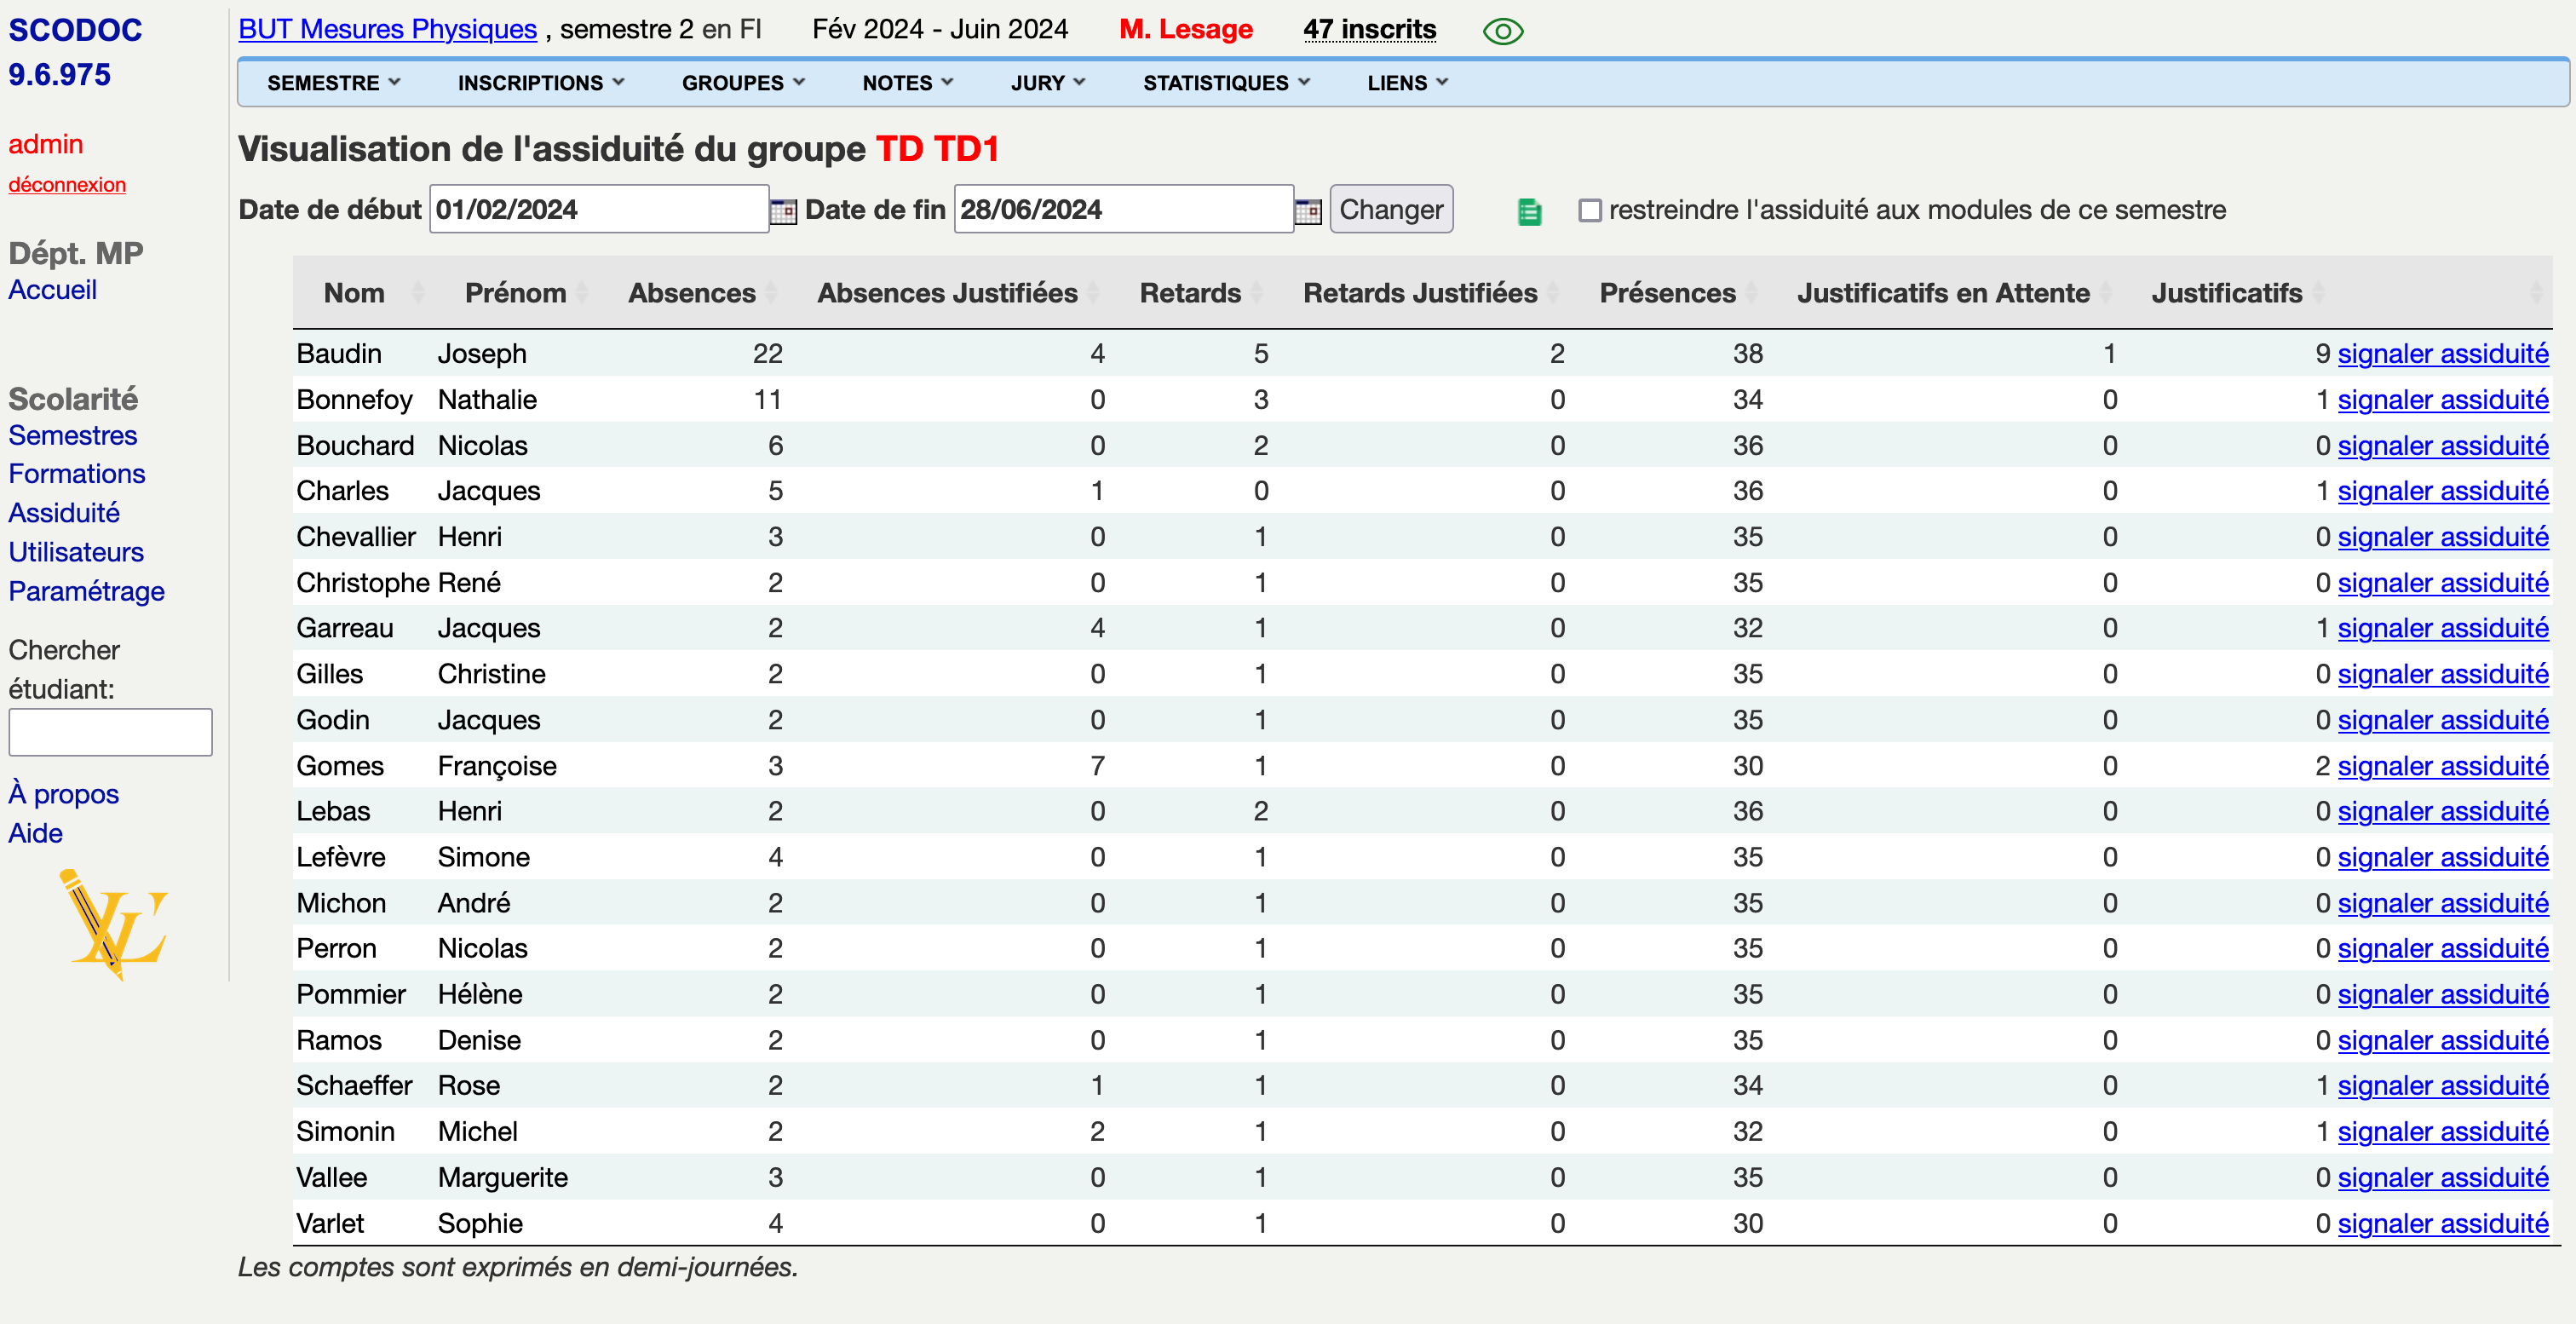Open Formations in sidebar
This screenshot has width=2576, height=1324.
pyautogui.click(x=77, y=474)
